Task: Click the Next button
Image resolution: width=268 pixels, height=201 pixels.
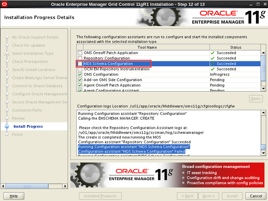Action: [x=208, y=196]
